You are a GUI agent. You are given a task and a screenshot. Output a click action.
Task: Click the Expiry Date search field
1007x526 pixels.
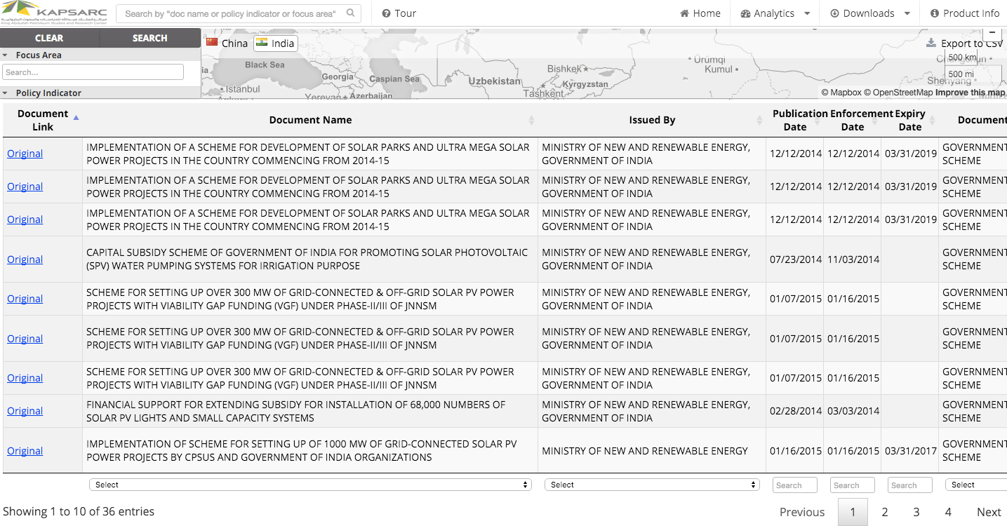[x=910, y=485]
